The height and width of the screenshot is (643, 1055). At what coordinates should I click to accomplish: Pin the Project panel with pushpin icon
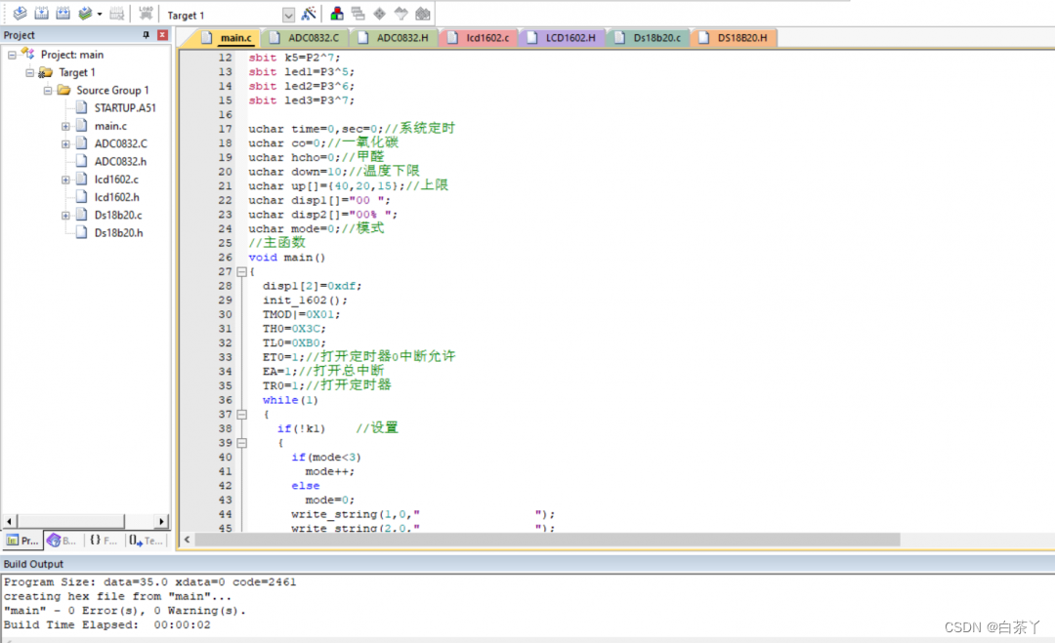click(x=147, y=35)
